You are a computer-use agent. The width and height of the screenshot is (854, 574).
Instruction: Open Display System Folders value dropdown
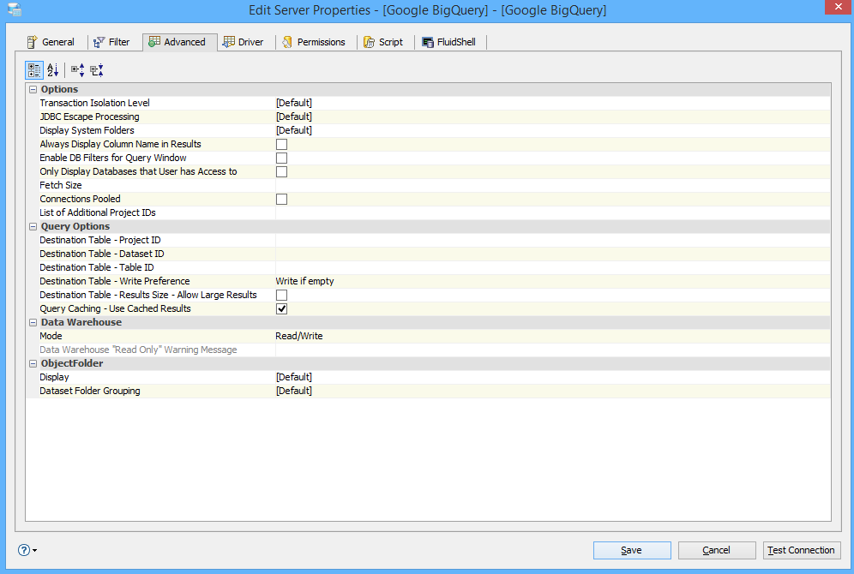[553, 130]
